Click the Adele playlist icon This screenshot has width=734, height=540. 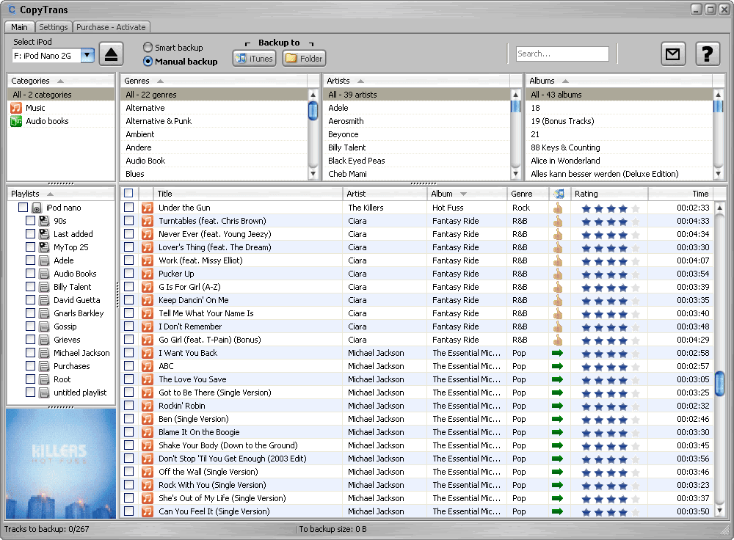pyautogui.click(x=45, y=260)
